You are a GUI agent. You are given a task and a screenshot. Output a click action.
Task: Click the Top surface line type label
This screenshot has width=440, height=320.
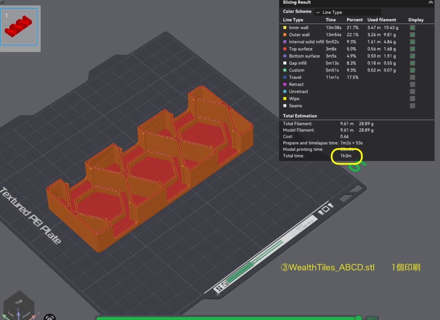tap(300, 49)
